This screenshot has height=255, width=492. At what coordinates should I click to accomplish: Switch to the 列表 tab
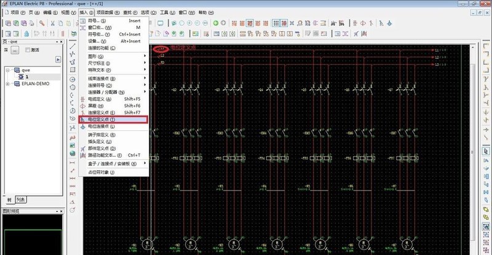[21, 200]
